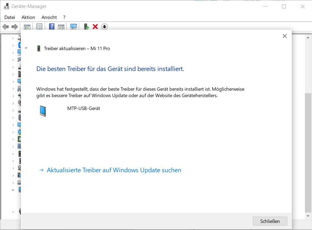Image resolution: width=312 pixels, height=230 pixels.
Task: Go back using the driver dialog's arrow
Action: tap(27, 48)
